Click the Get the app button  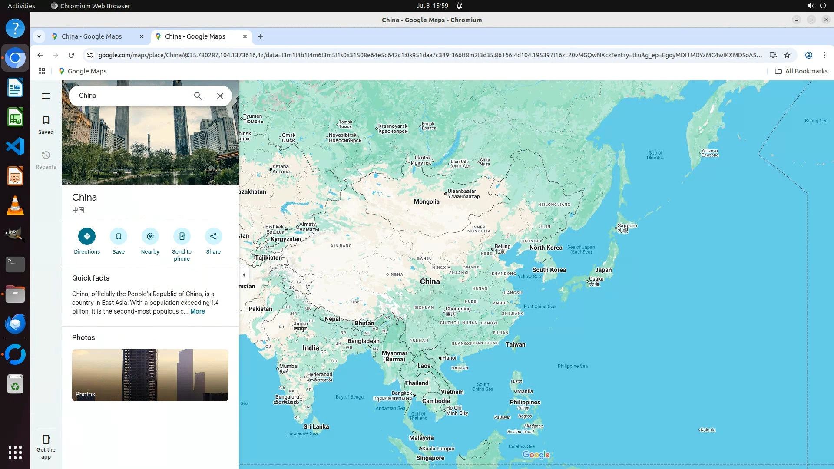[x=46, y=446]
